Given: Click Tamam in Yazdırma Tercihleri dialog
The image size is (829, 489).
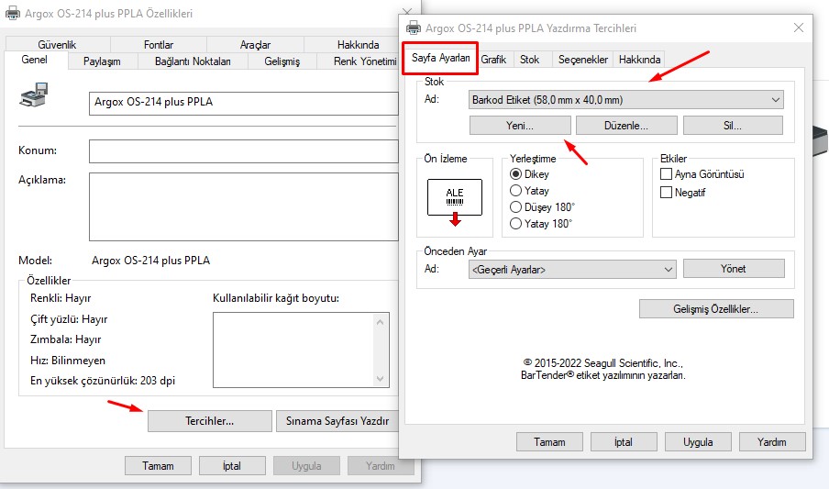Looking at the screenshot, I should (x=549, y=442).
